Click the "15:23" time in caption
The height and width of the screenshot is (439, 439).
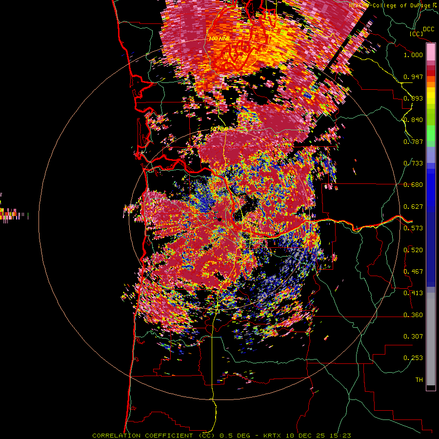[x=340, y=436]
